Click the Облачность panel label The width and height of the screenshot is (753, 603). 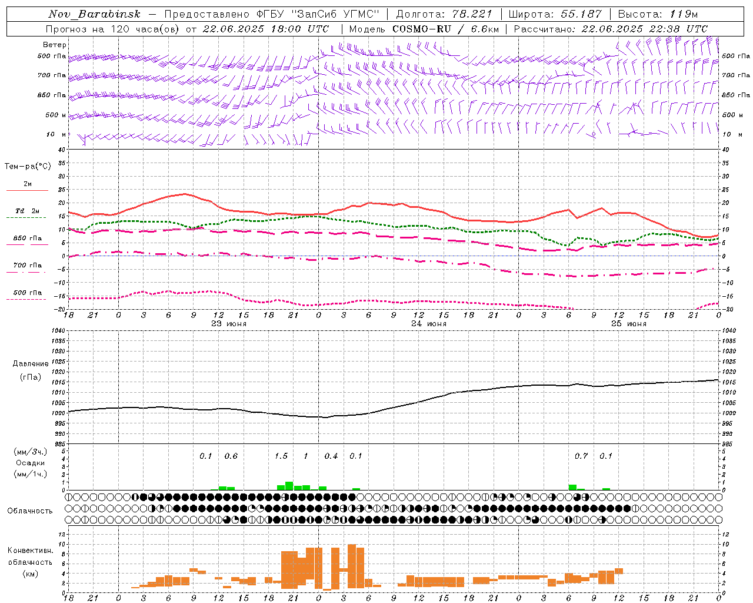(30, 511)
